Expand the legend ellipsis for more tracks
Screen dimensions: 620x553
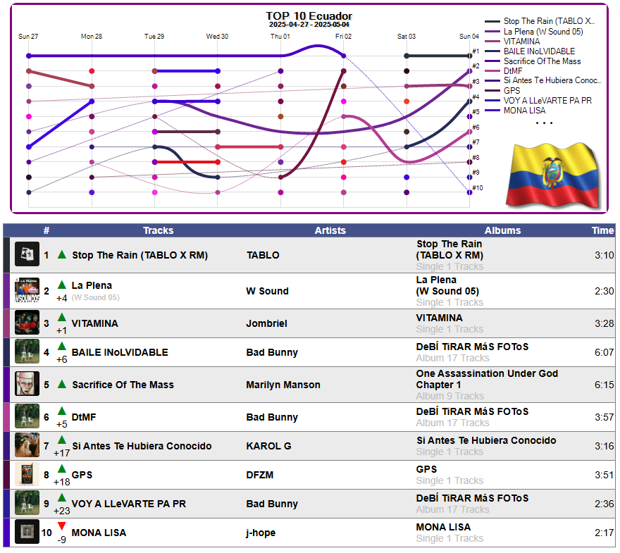(544, 123)
